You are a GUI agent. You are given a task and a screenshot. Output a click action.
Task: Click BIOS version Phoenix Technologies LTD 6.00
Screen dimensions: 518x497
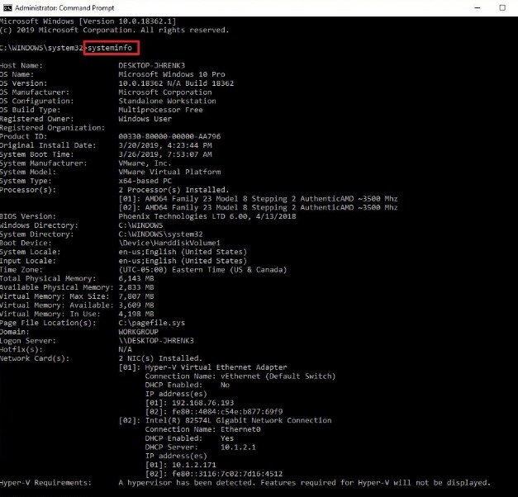207,216
